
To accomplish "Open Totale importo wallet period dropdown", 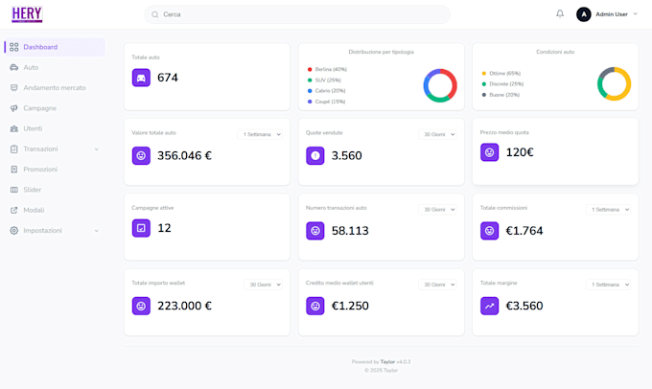I will pos(264,285).
